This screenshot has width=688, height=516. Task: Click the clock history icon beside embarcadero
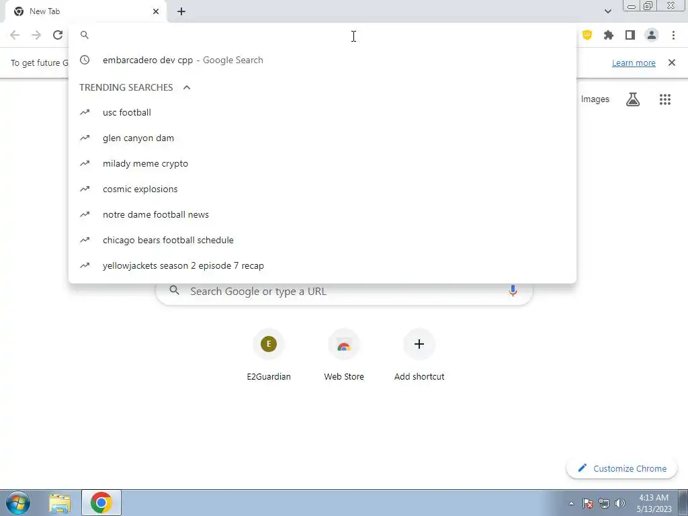[x=85, y=60]
